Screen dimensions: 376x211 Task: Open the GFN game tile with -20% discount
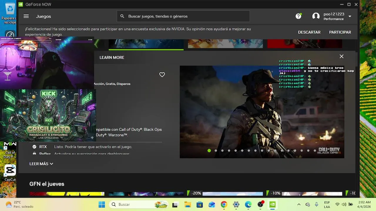(225, 193)
